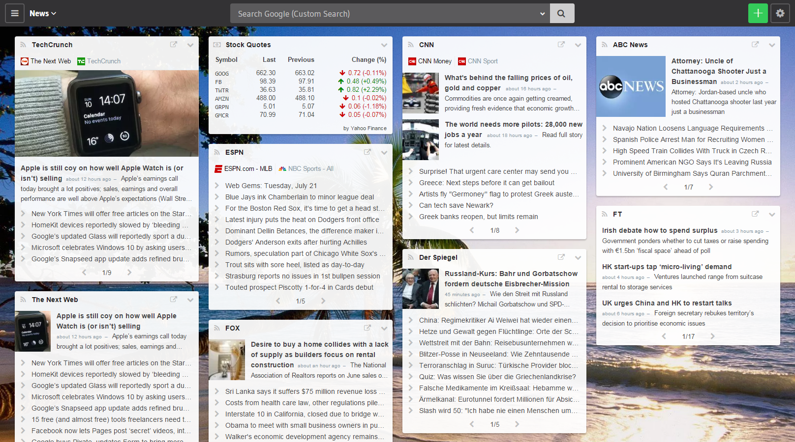Go to next page in ESPN widget

click(323, 301)
